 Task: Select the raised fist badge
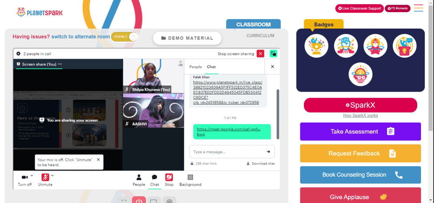pyautogui.click(x=346, y=46)
